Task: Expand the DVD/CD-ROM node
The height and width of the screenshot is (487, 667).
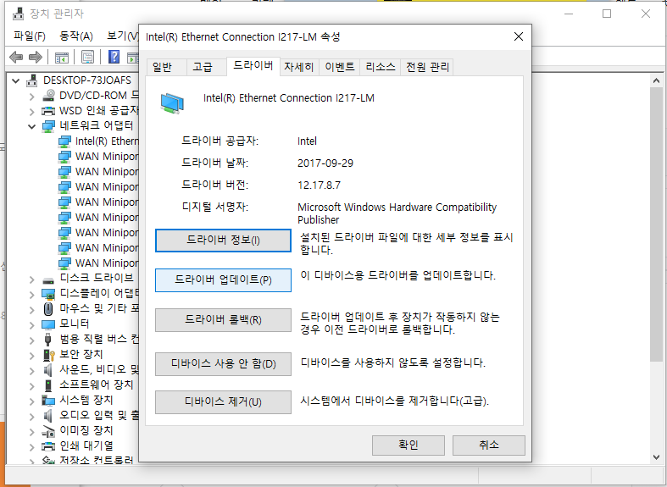Action: (32, 97)
